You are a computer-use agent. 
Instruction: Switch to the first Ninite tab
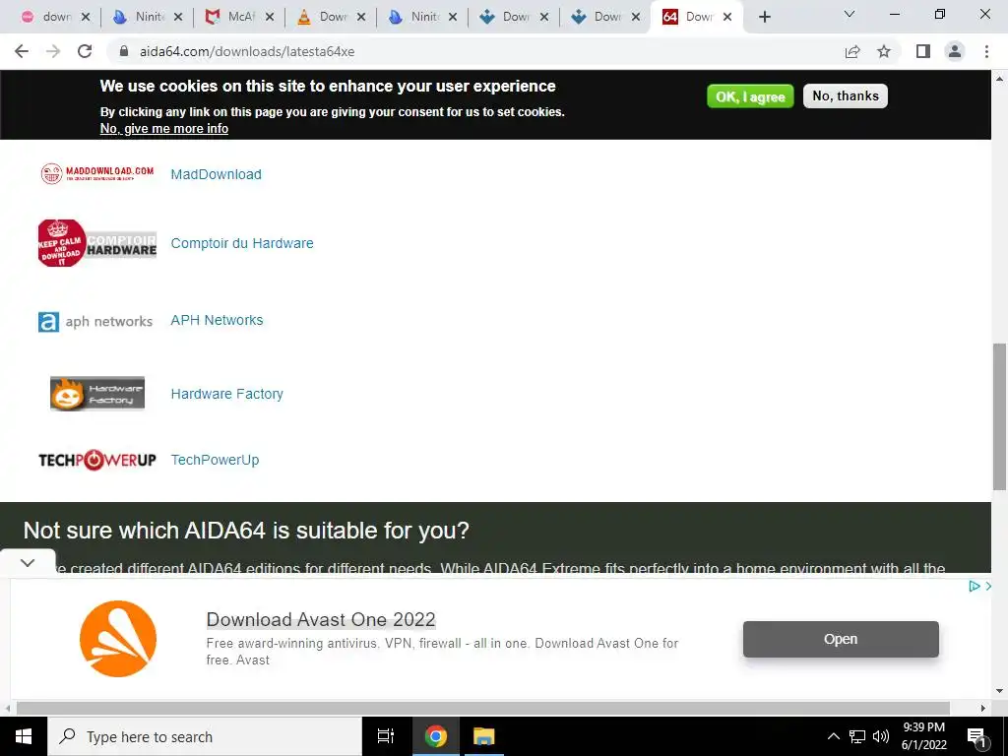[148, 18]
